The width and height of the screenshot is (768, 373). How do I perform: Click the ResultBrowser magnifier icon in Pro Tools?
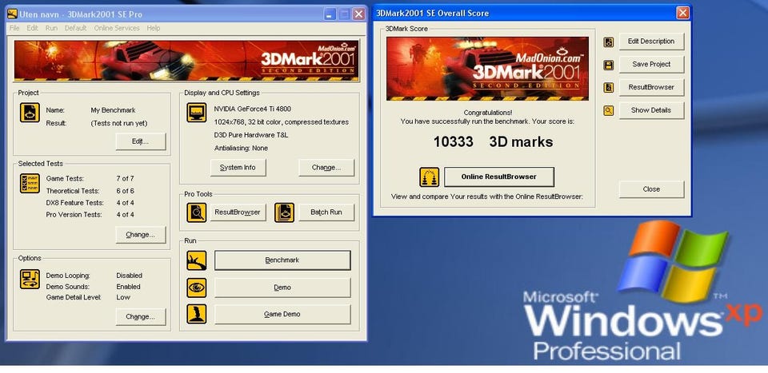[x=197, y=212]
